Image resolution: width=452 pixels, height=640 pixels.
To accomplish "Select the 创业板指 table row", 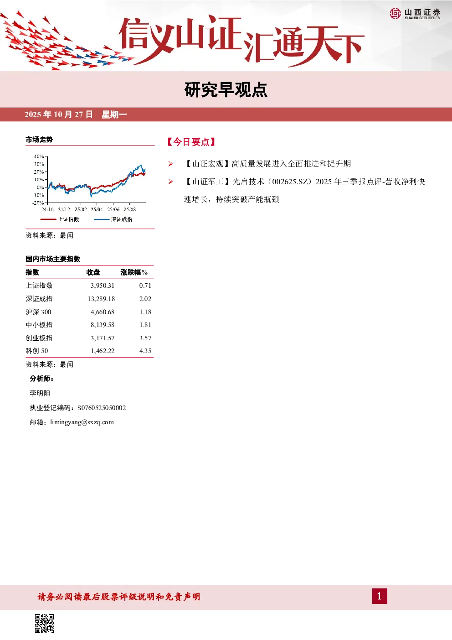I will pyautogui.click(x=89, y=338).
